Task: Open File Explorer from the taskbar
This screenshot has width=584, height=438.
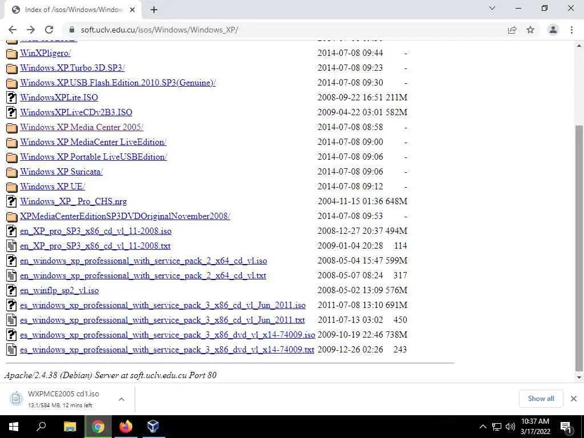Action: coord(70,427)
